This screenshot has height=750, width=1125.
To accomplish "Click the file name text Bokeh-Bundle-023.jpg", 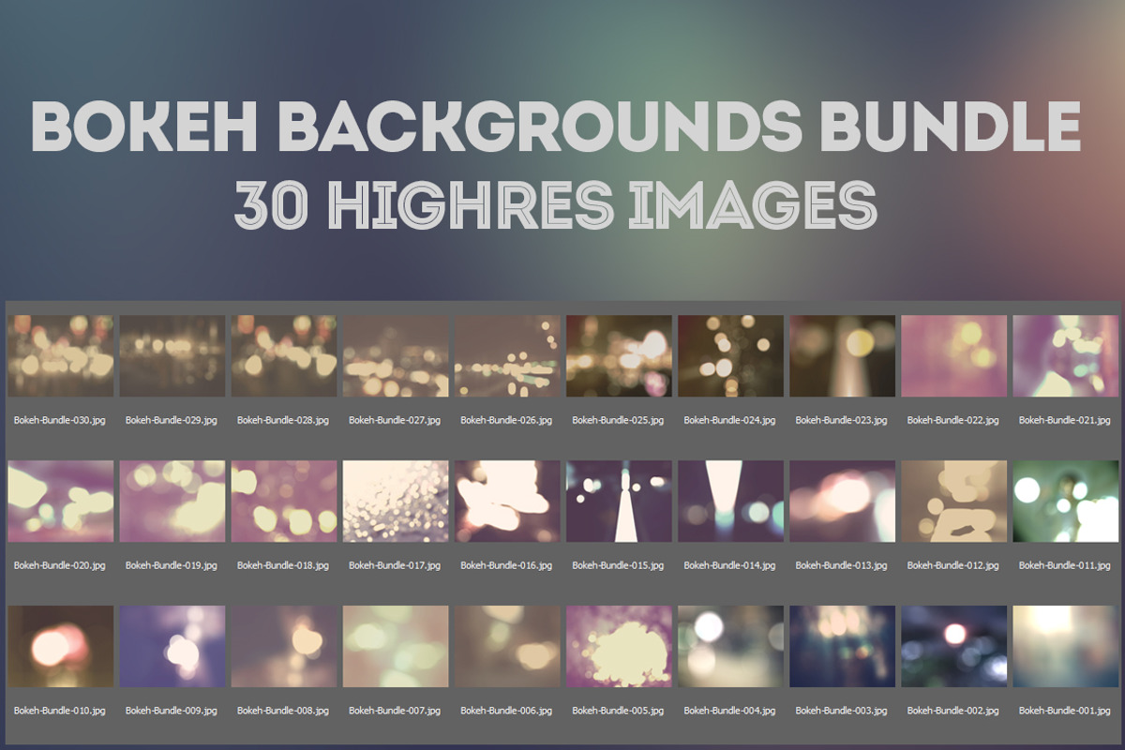I will pyautogui.click(x=842, y=421).
